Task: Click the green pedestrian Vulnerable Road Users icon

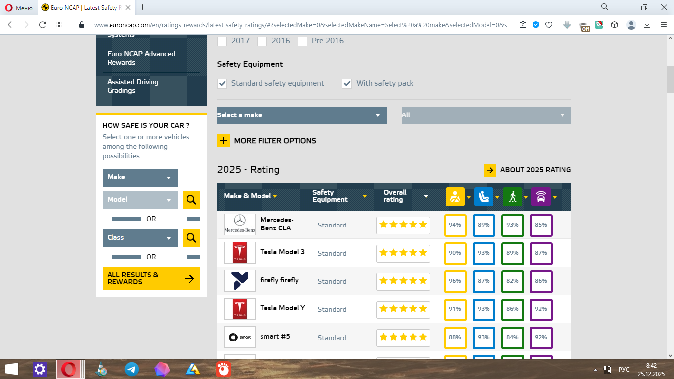Action: [512, 197]
